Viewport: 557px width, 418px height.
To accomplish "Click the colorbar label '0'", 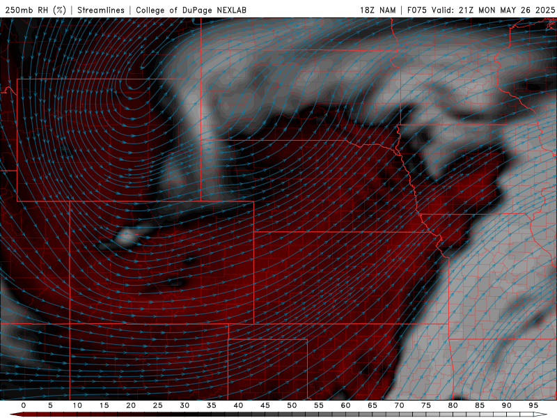I will pos(24,405).
